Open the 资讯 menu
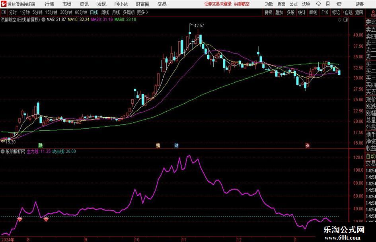This screenshot has height=242, width=376. pyautogui.click(x=84, y=4)
